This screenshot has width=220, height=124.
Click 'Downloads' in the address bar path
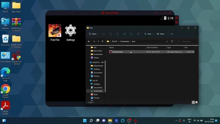[124, 41]
